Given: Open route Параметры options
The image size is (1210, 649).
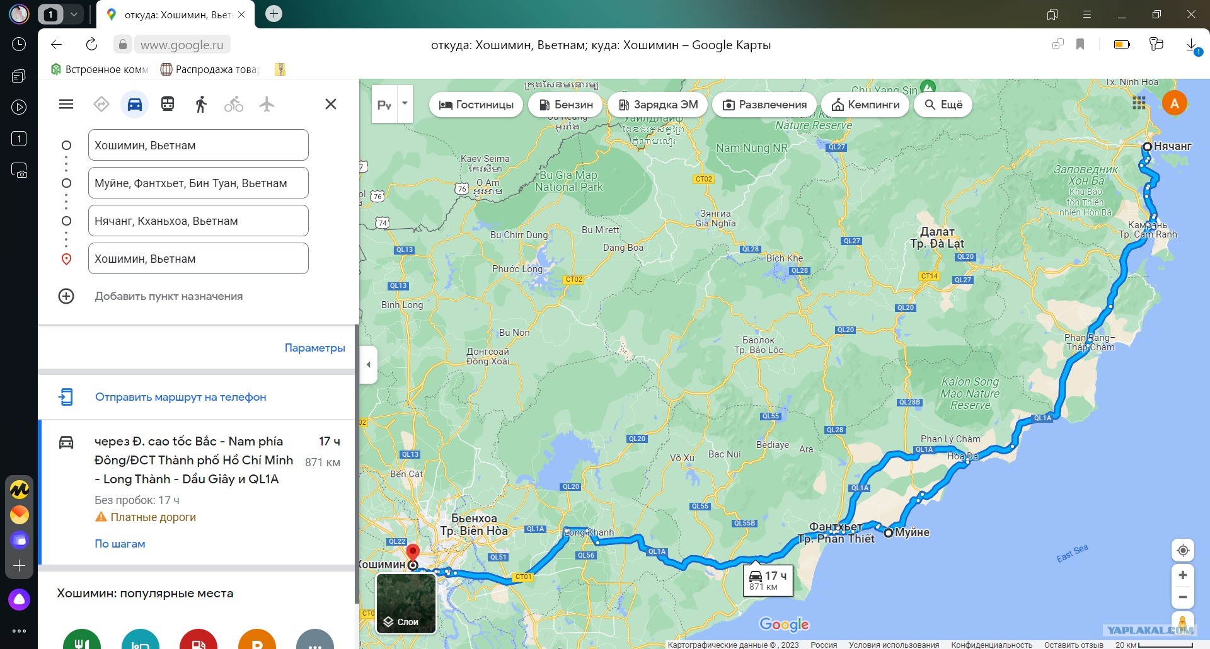Looking at the screenshot, I should pyautogui.click(x=315, y=348).
